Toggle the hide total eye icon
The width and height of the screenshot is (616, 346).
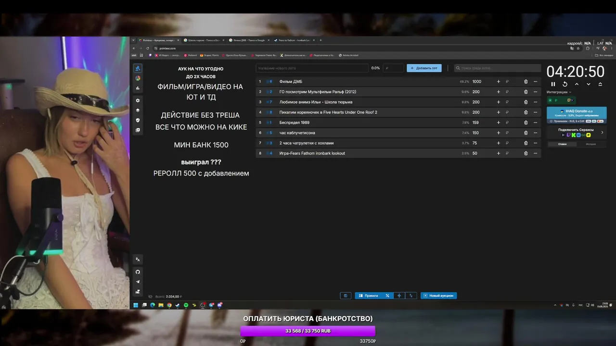[x=151, y=297]
